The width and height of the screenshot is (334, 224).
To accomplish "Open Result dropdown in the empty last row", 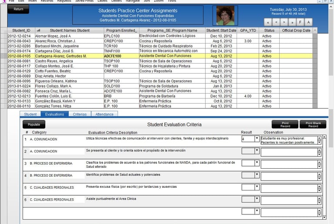I will tap(257, 211).
